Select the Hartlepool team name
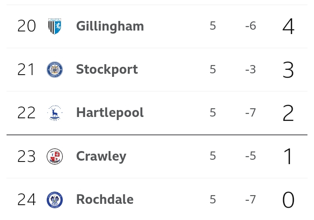This screenshot has height=220, width=314. pos(110,113)
